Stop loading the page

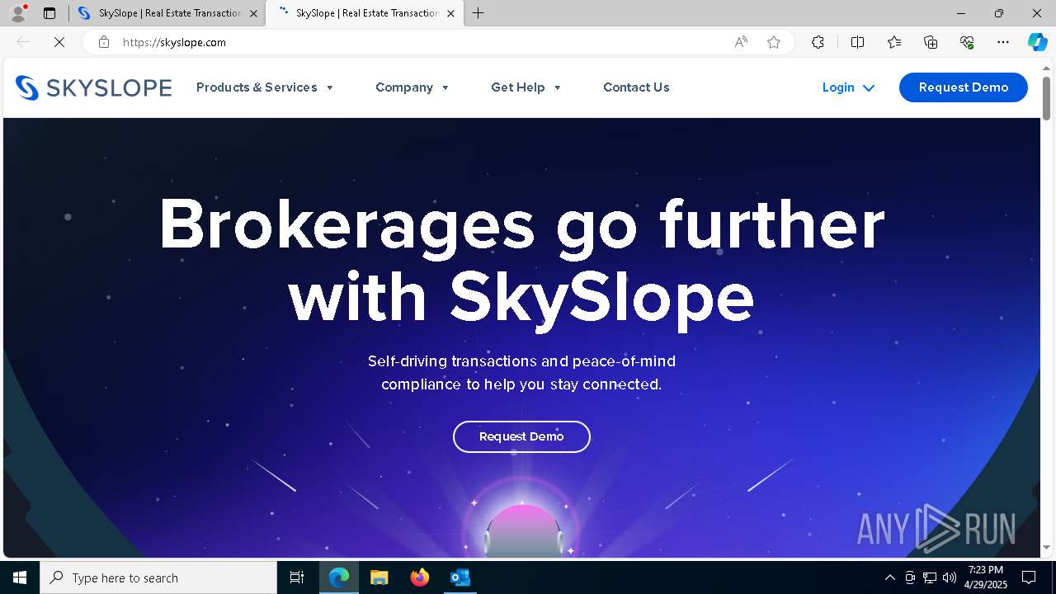[59, 42]
